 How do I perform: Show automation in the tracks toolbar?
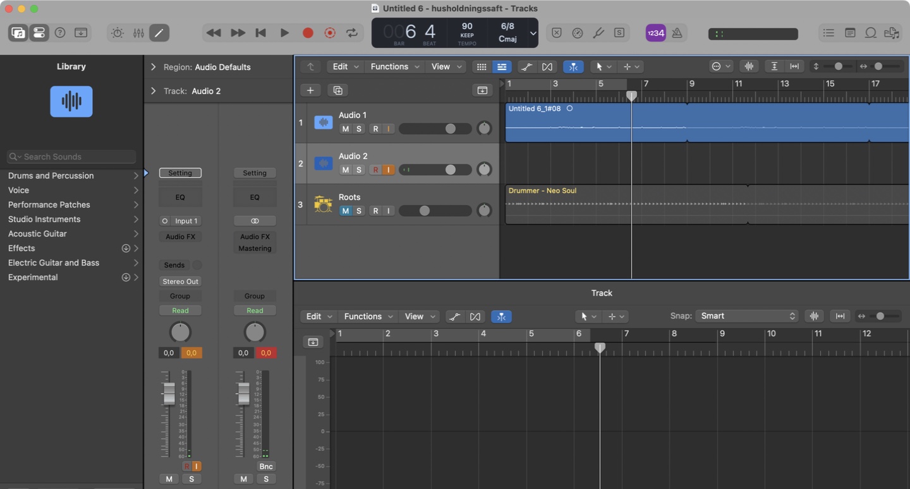click(x=526, y=67)
